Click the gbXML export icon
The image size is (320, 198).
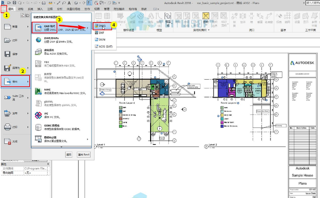point(38,103)
